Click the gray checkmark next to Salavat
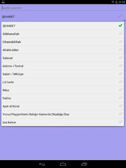The height and width of the screenshot is (168, 126). click(120, 58)
